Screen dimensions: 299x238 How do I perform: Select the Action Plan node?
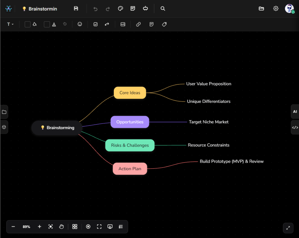coord(130,169)
